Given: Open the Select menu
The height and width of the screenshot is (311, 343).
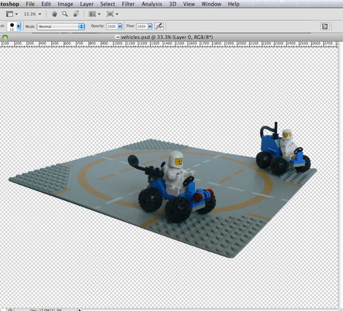Looking at the screenshot, I should tap(107, 4).
